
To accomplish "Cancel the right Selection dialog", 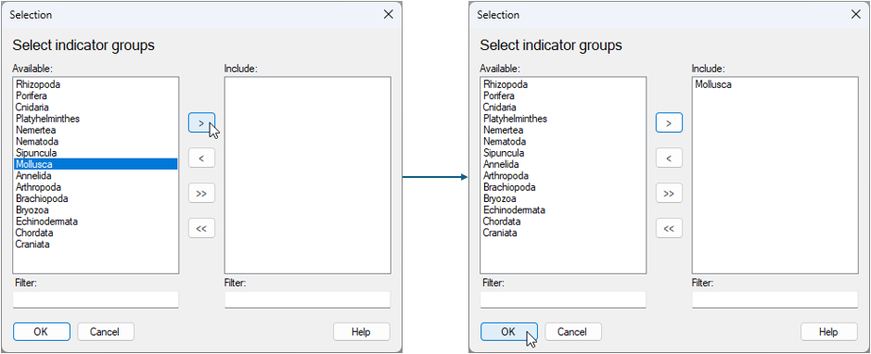I will (572, 332).
